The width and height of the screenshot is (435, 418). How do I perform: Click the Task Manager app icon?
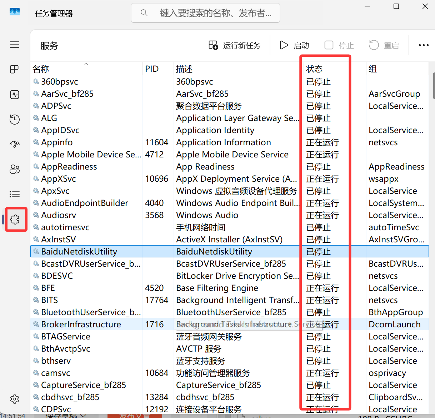[15, 12]
